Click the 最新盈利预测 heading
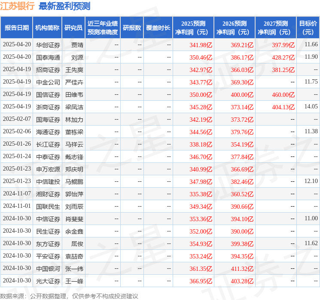The image size is (320, 300). 64,6
